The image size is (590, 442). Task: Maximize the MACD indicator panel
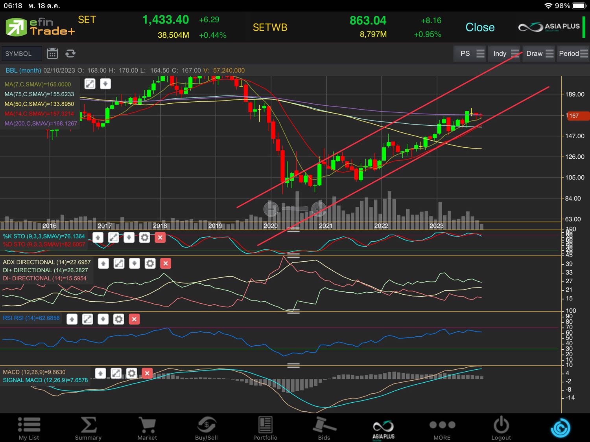[116, 373]
